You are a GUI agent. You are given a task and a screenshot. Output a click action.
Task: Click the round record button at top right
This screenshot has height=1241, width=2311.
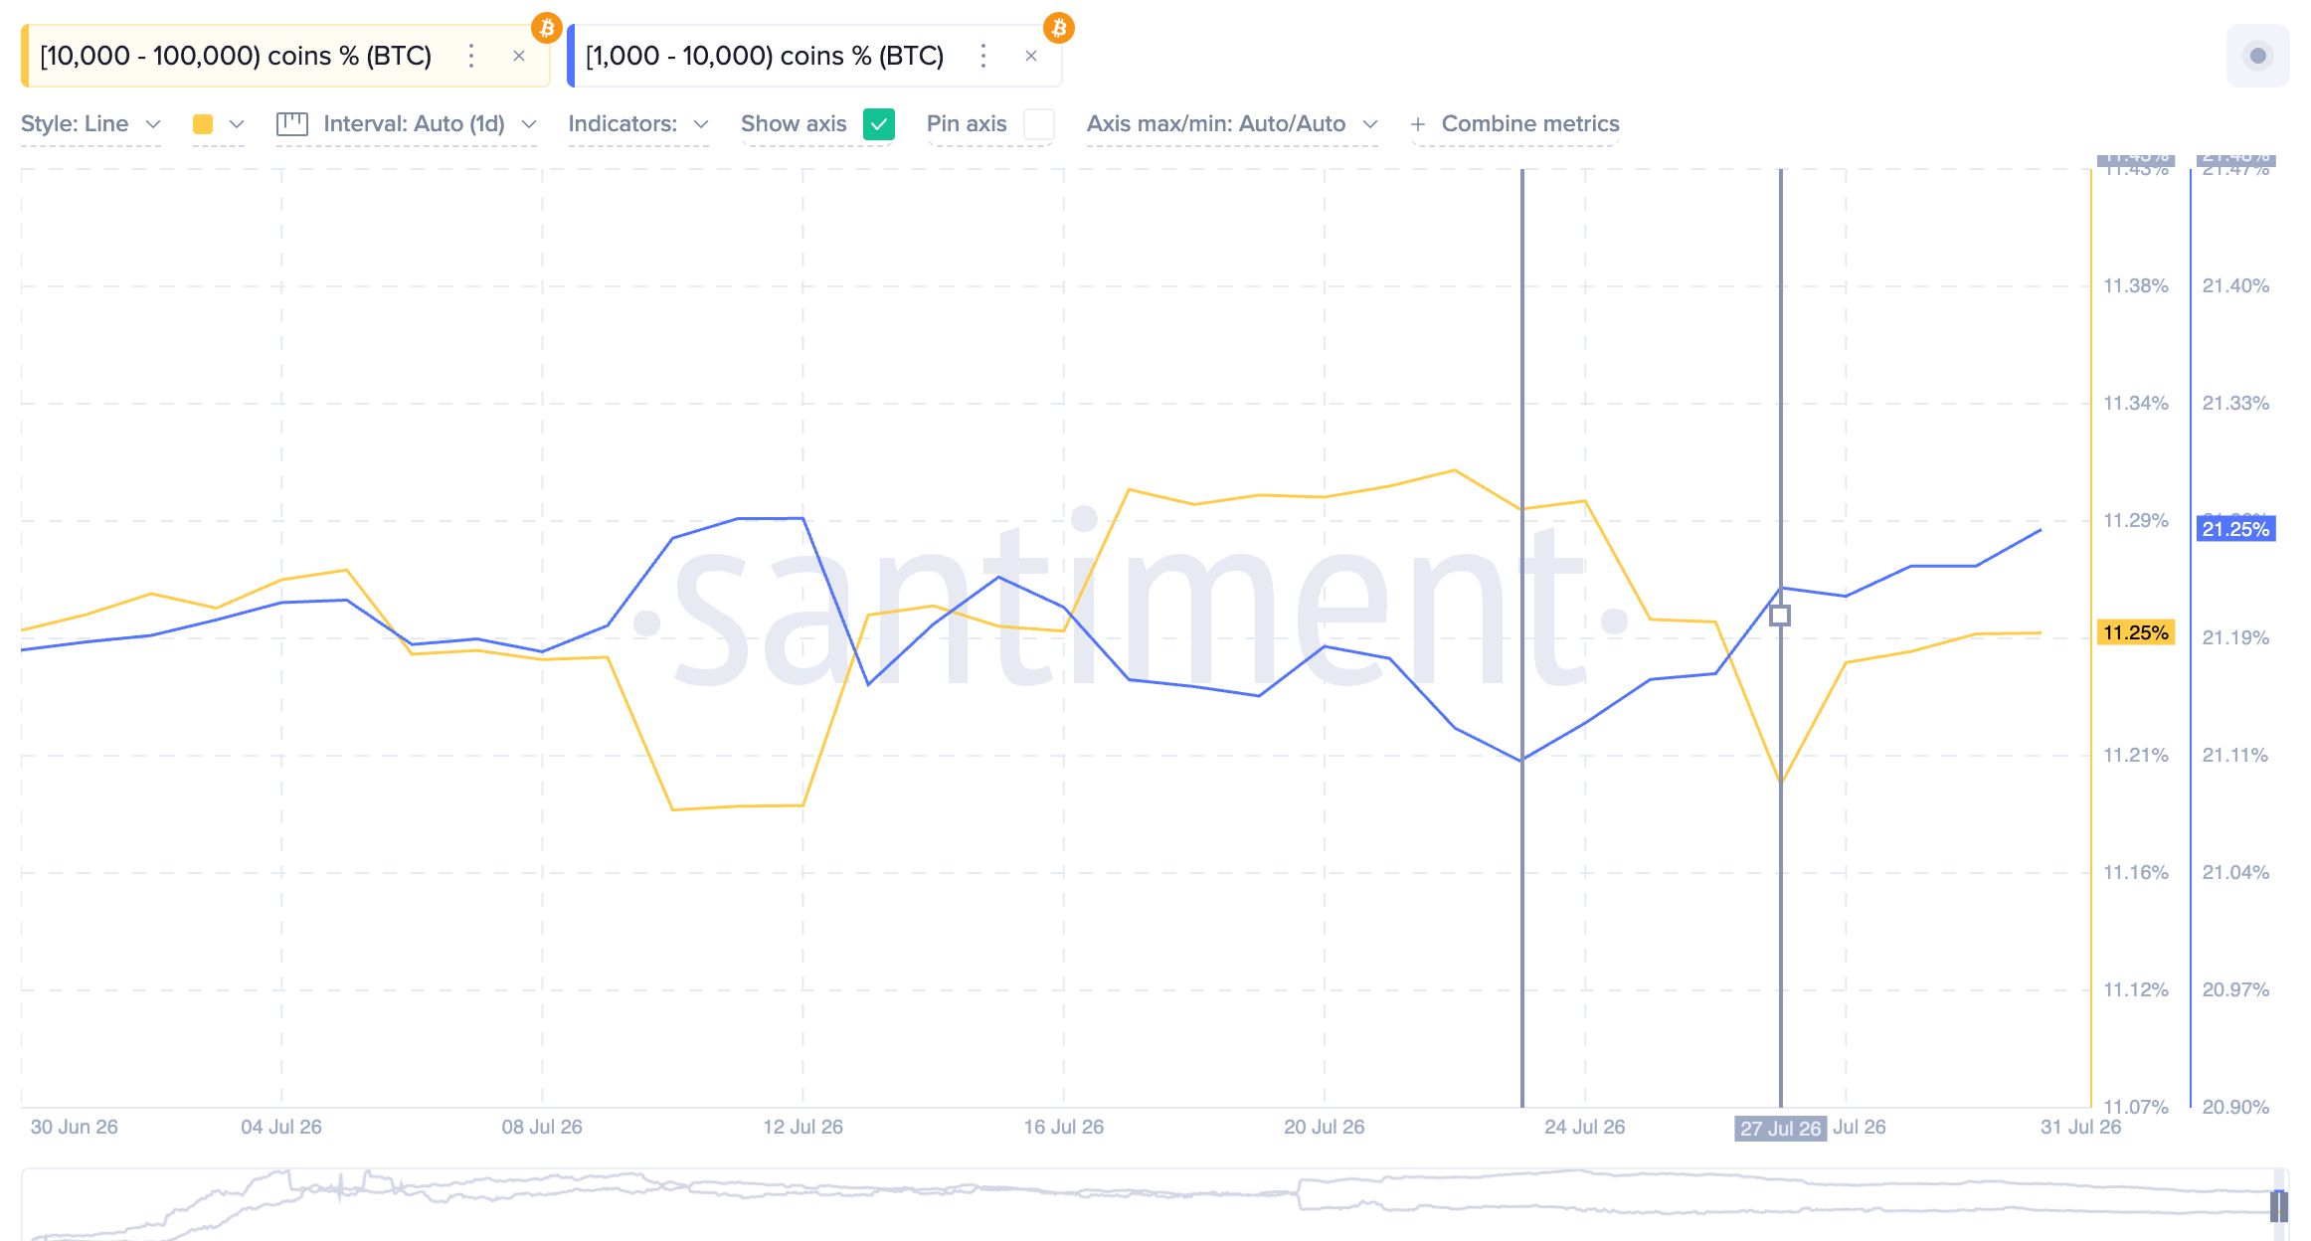coord(2257,56)
